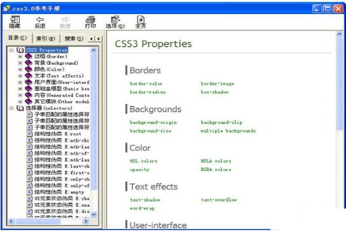Expand the 背景 (Background) node
This screenshot has width=346, height=232.
[x=20, y=63]
